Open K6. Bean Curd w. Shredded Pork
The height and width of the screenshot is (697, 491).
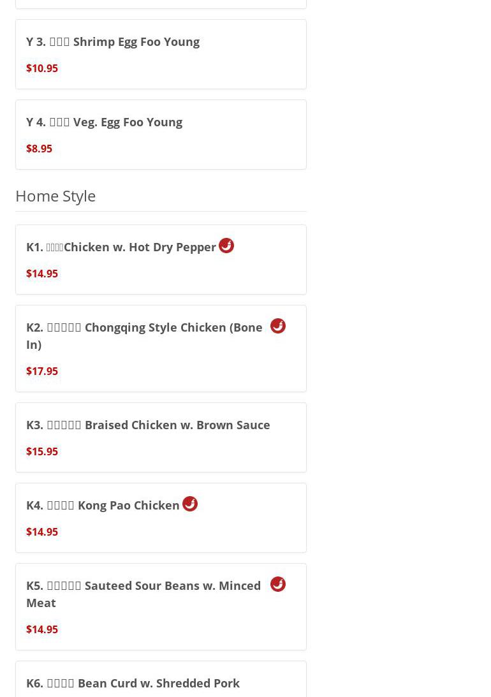pyautogui.click(x=133, y=683)
